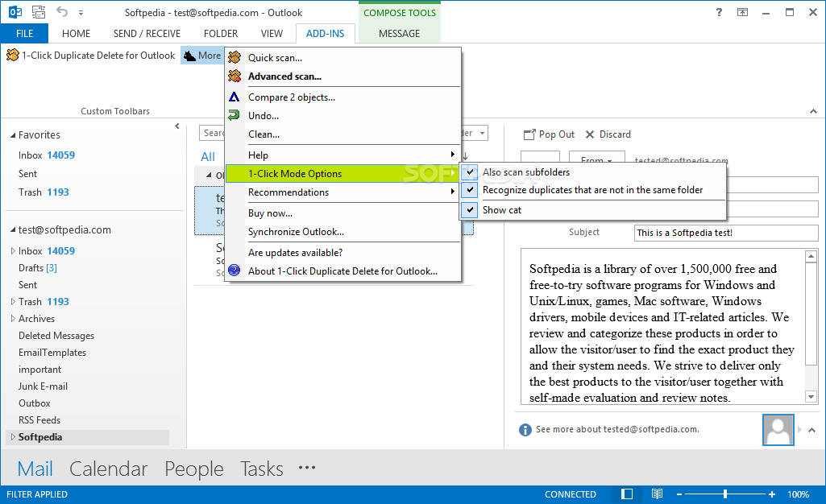Click the contact photo placeholder thumbnail
Image resolution: width=826 pixels, height=504 pixels.
tap(778, 430)
